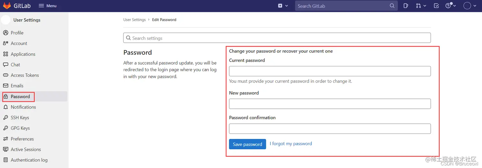
Task: Click the SSH Keys key icon
Action: [x=5, y=118]
